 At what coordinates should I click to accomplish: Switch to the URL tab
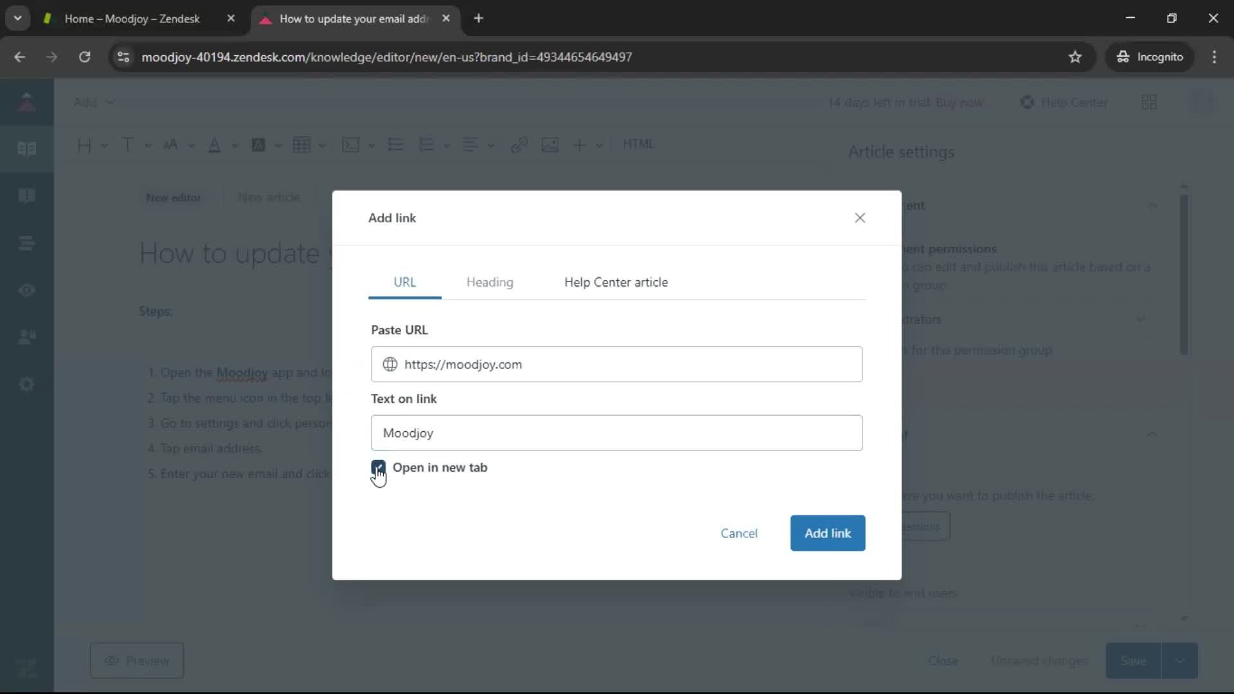[405, 282]
